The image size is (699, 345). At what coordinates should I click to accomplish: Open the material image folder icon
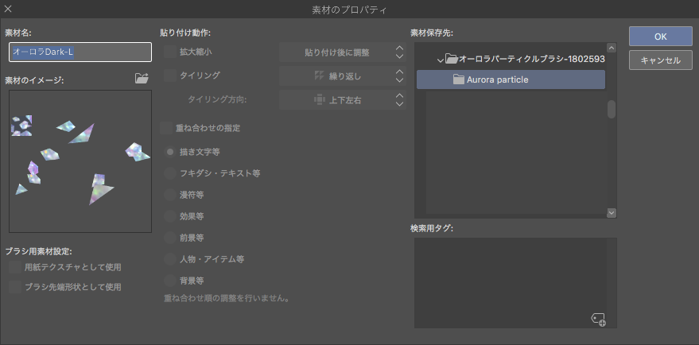tap(142, 79)
